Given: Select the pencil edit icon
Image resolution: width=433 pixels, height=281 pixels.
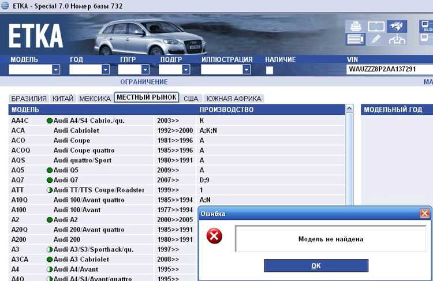Looking at the screenshot, I should 376,39.
